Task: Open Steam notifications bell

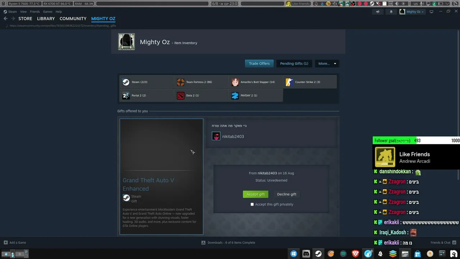Action: [x=391, y=12]
